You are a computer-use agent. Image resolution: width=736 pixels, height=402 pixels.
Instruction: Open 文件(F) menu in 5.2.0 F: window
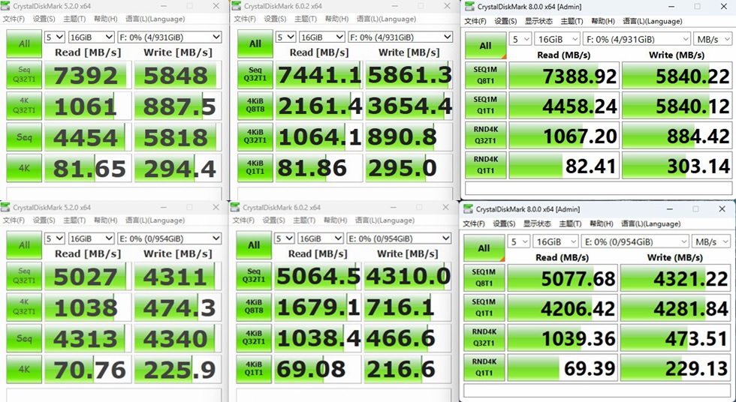click(14, 19)
